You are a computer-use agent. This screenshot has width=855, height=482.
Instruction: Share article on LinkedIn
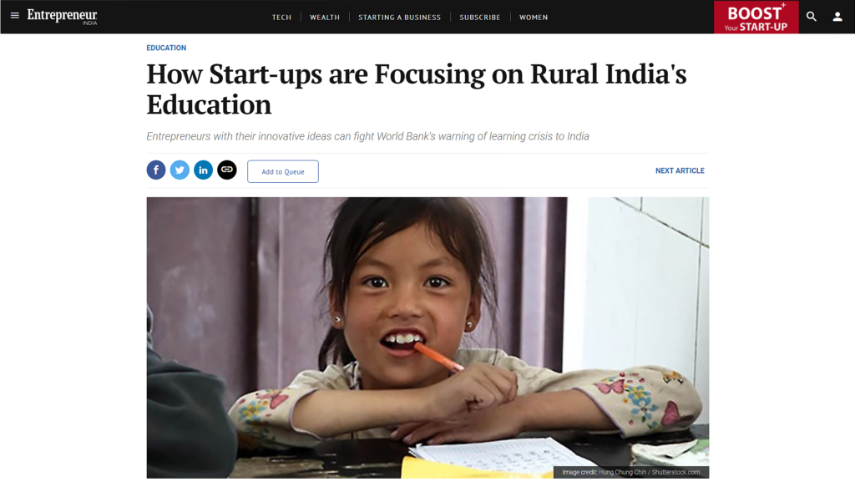point(204,170)
